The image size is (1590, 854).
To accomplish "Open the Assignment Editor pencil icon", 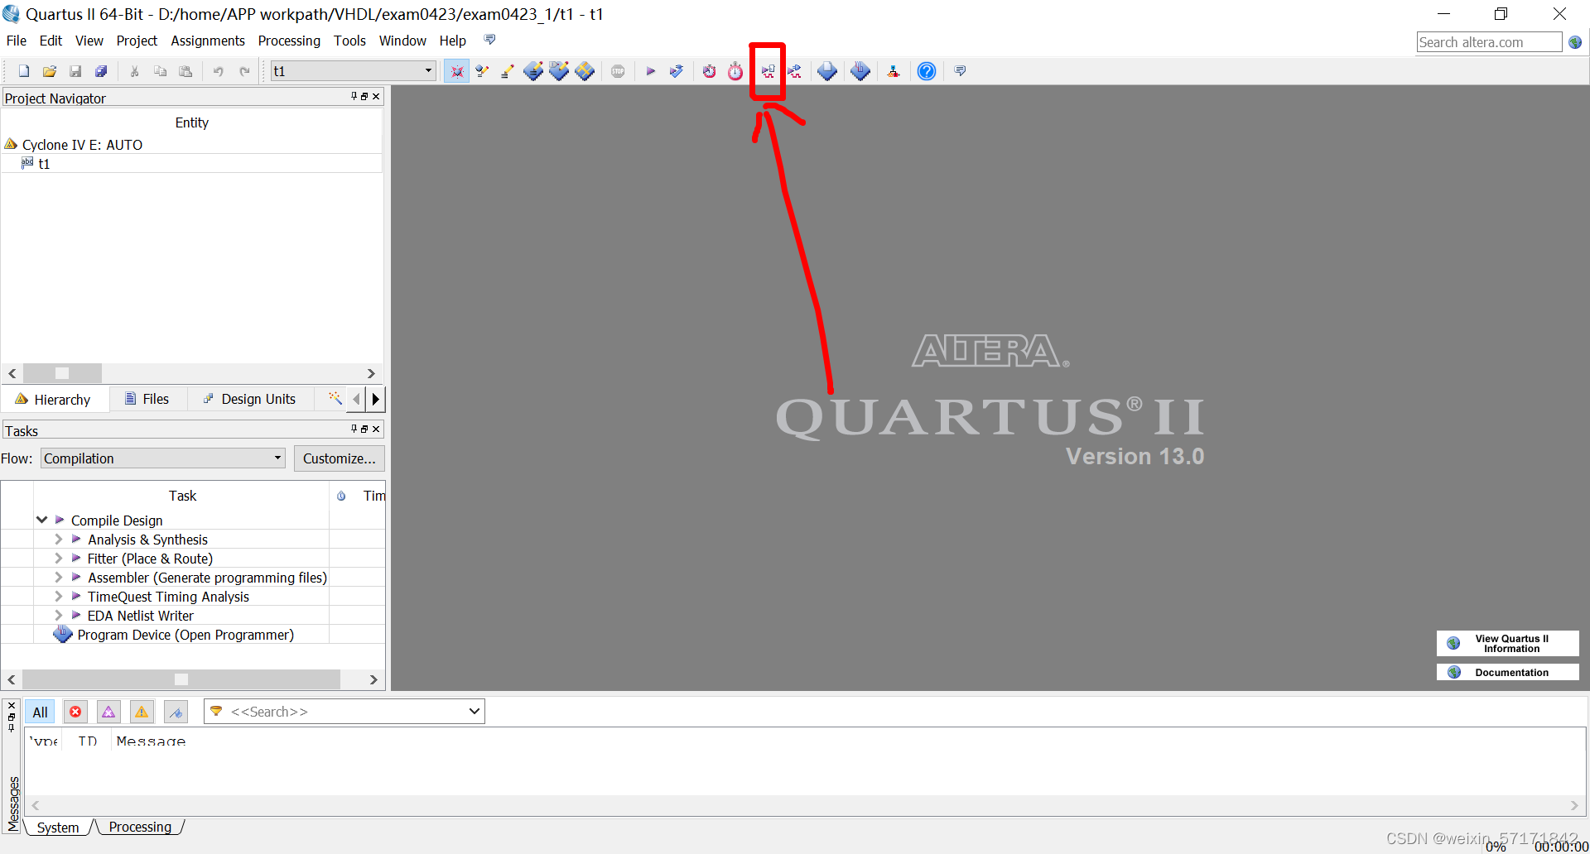I will (508, 71).
